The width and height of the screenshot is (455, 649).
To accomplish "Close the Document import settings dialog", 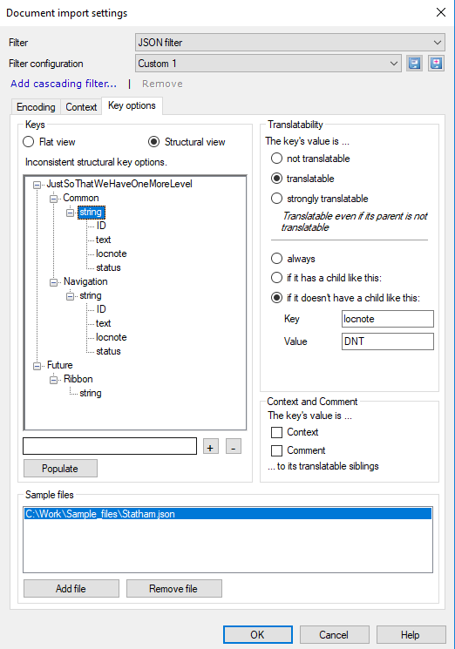I will click(441, 12).
